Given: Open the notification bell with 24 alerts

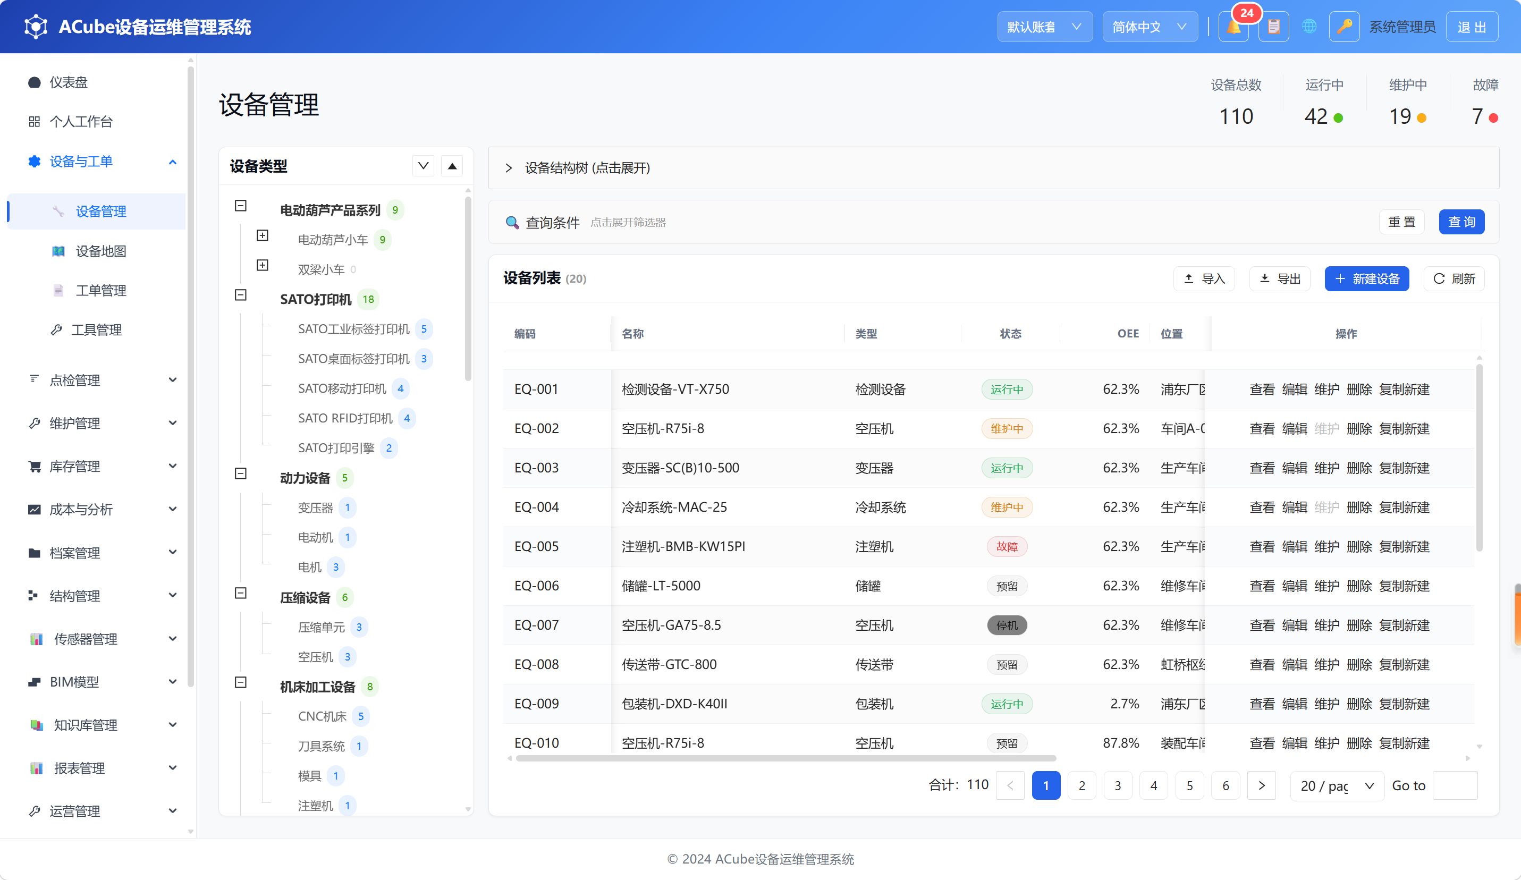Looking at the screenshot, I should (1233, 27).
